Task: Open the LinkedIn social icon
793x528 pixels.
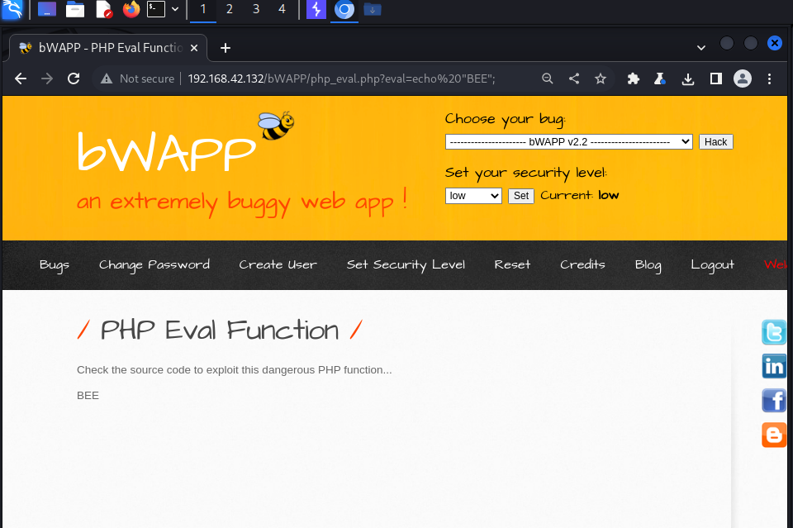Action: tap(774, 366)
